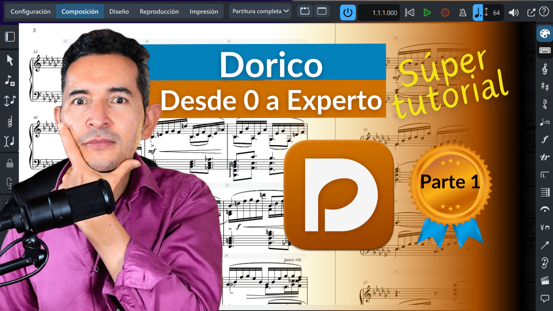The width and height of the screenshot is (553, 311).
Task: Click the open external window icon
Action: pos(531,13)
